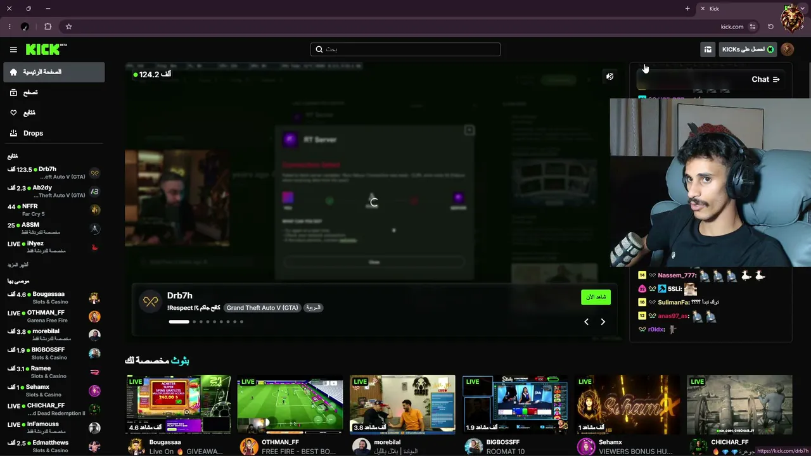The image size is (811, 456).
Task: Click the heart following icon in sidebar
Action: [13, 113]
